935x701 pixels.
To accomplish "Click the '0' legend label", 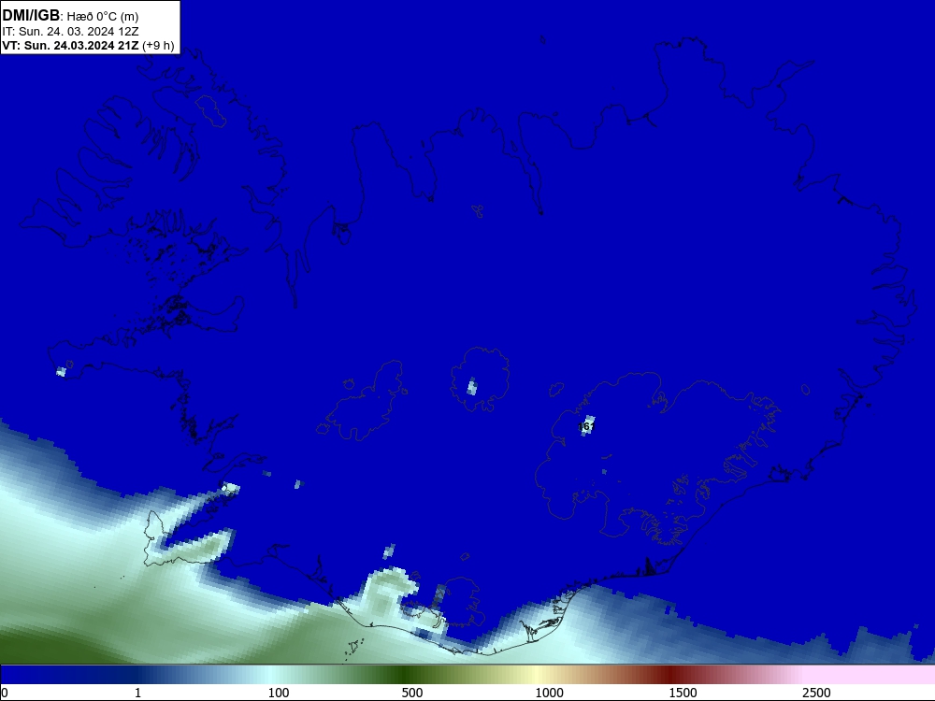I will [x=4, y=693].
